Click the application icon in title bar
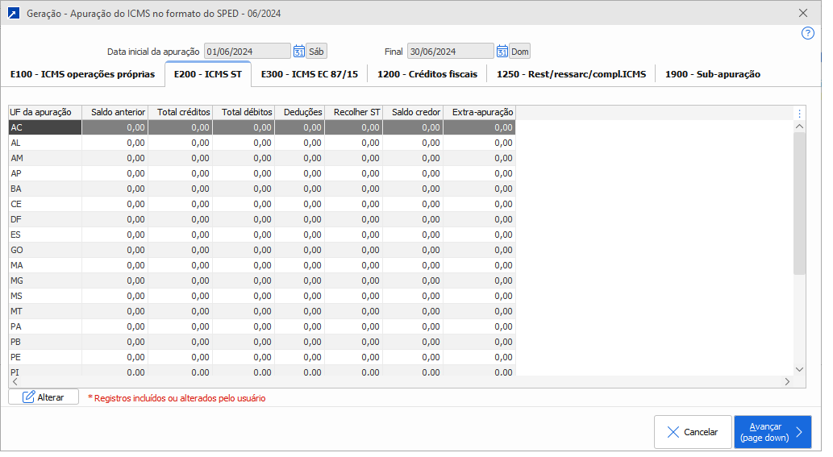The height and width of the screenshot is (457, 833). click(x=13, y=14)
